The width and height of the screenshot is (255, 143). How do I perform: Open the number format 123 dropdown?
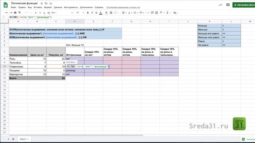click(53, 13)
